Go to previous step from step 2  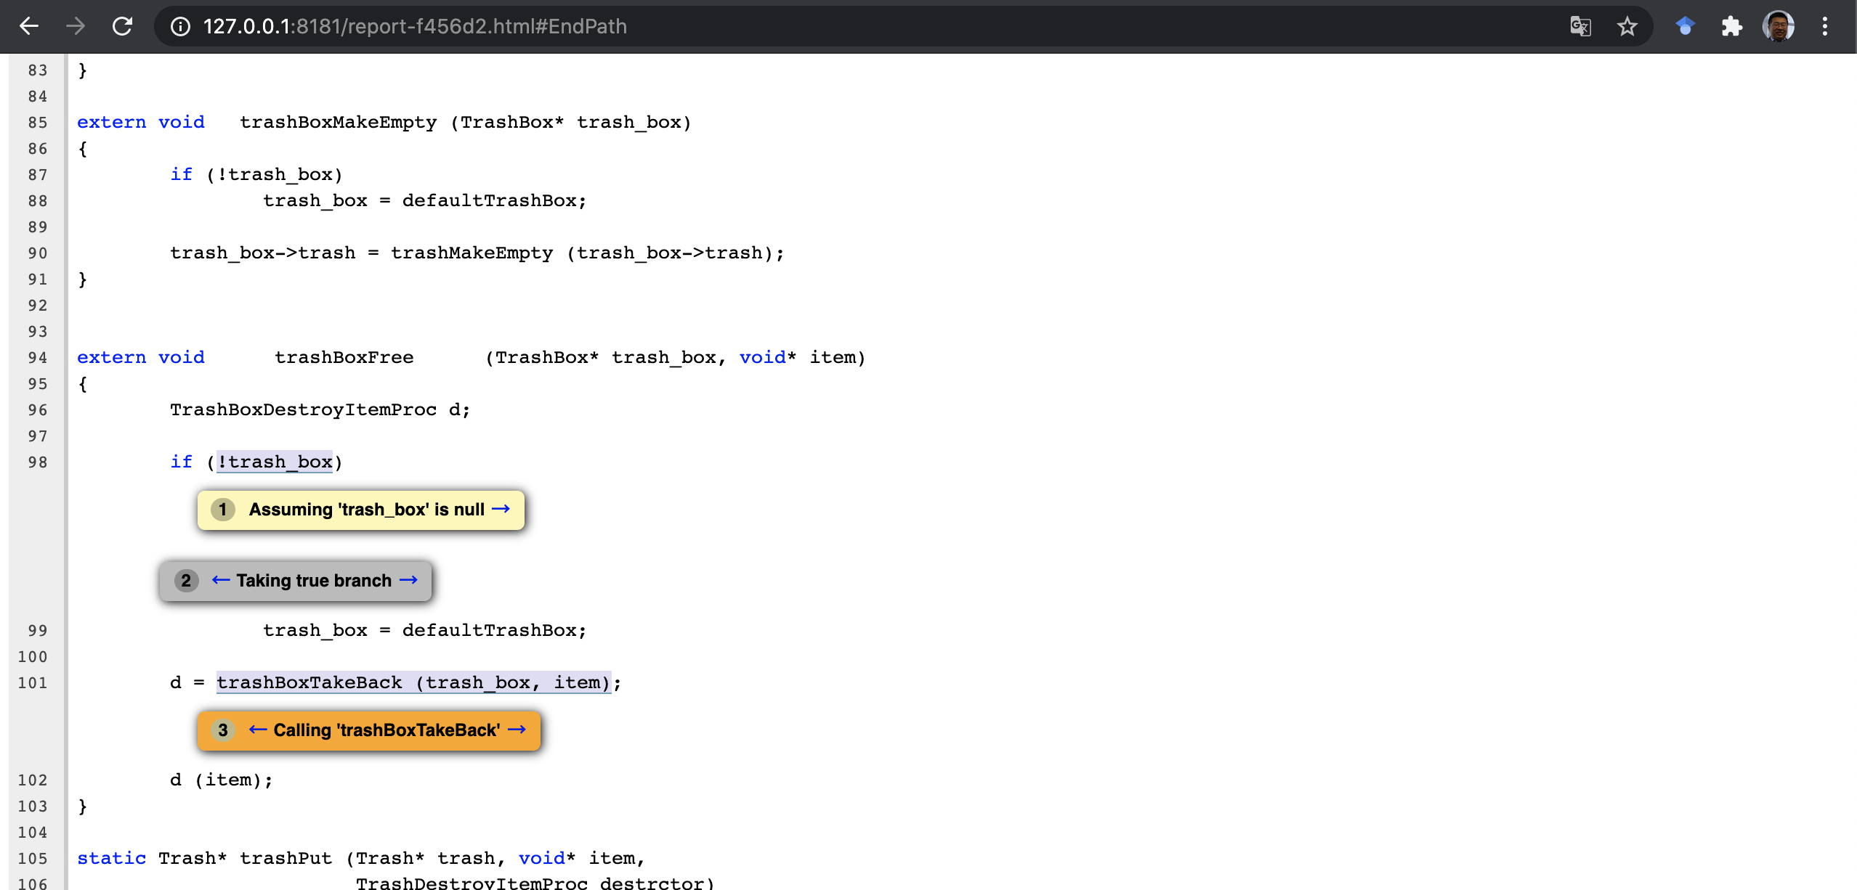221,580
